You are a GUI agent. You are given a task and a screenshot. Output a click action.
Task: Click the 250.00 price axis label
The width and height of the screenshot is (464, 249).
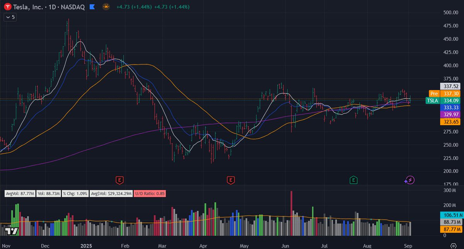450,145
